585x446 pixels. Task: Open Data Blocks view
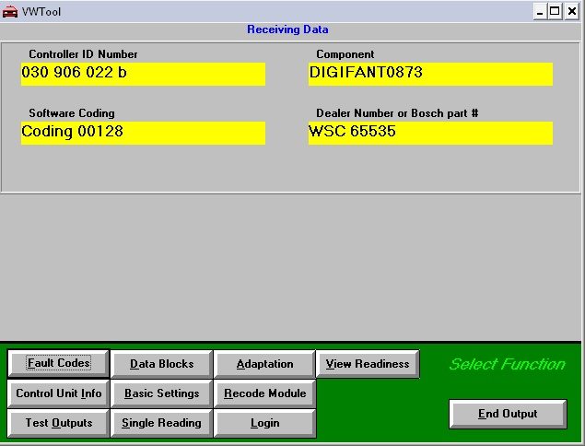click(x=161, y=364)
